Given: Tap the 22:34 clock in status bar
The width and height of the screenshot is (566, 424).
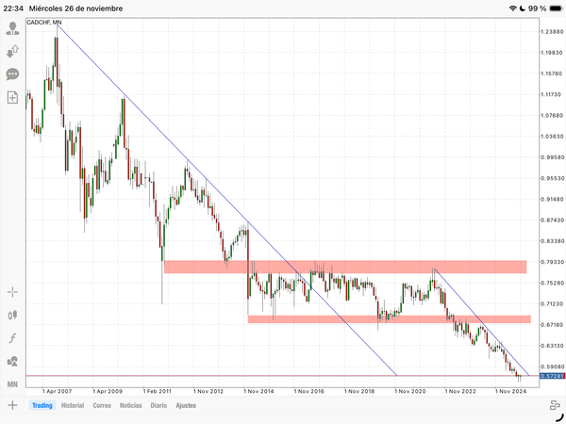Looking at the screenshot, I should tap(12, 8).
